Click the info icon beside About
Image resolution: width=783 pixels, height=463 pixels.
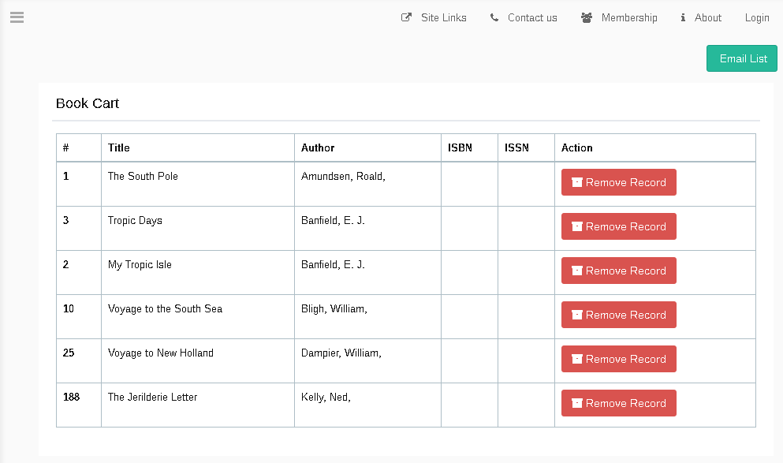click(x=683, y=17)
